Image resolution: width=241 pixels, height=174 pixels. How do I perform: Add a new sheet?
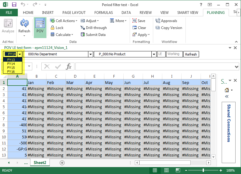[62, 163]
